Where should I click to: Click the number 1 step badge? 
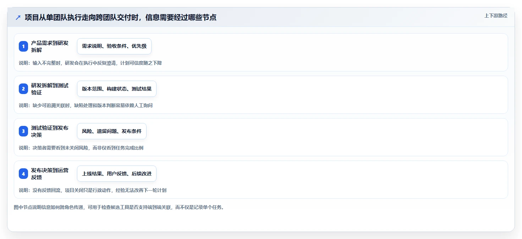pos(23,46)
